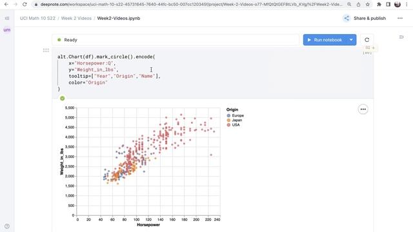
Task: Click the Europe legend color circle
Action: pos(228,115)
